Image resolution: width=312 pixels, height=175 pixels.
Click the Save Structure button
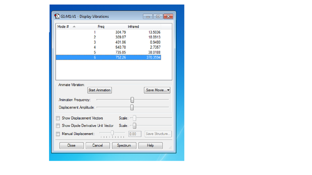pos(158,134)
